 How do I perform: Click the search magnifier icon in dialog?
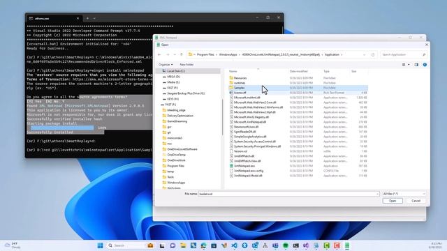pyautogui.click(x=424, y=54)
